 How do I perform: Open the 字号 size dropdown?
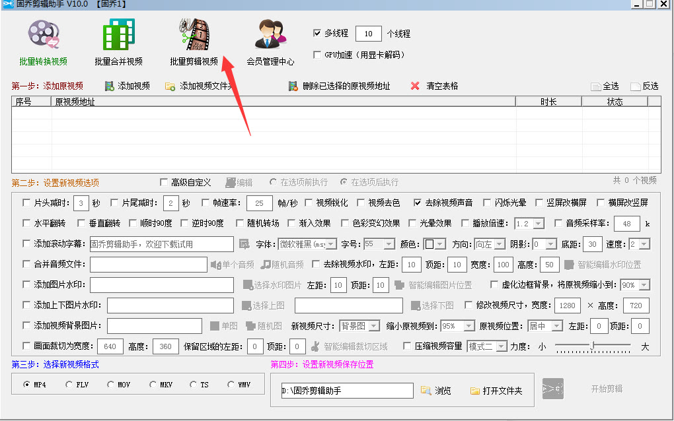pos(389,244)
